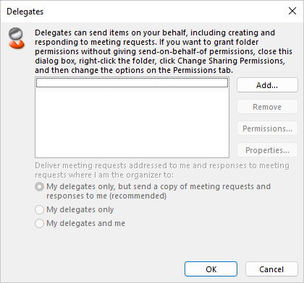Click 'Change Sharing Permissions' in the description

[x=231, y=61]
